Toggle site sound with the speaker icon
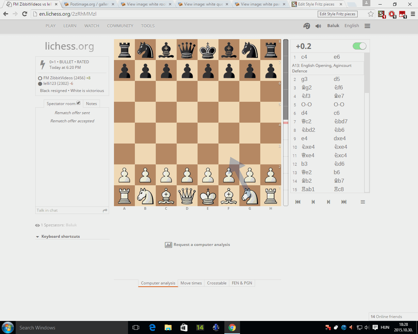The height and width of the screenshot is (334, 418). (318, 26)
